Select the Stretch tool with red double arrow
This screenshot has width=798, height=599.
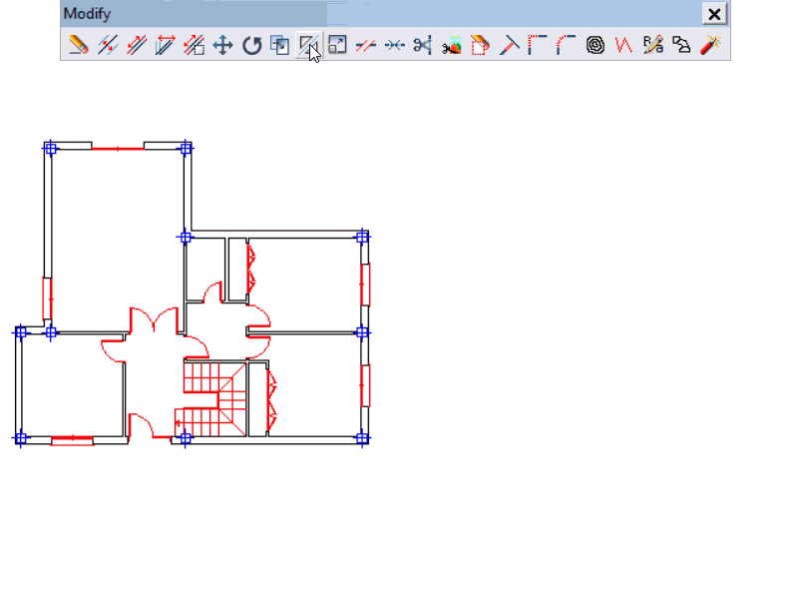166,45
